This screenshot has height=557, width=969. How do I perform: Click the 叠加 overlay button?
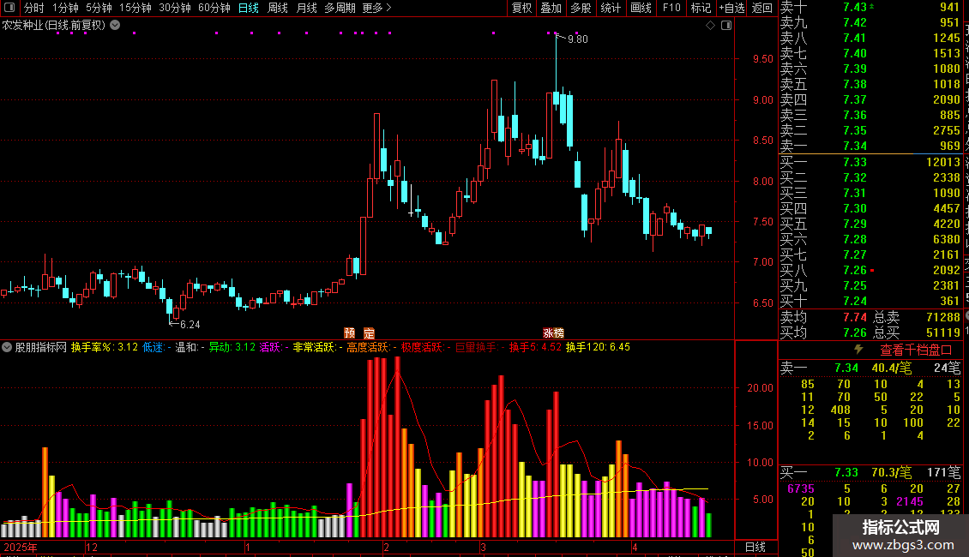[x=551, y=8]
